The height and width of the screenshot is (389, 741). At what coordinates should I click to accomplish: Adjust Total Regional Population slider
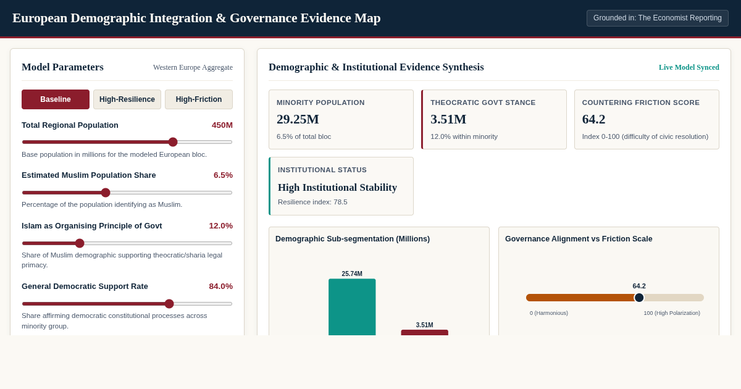[127, 142]
